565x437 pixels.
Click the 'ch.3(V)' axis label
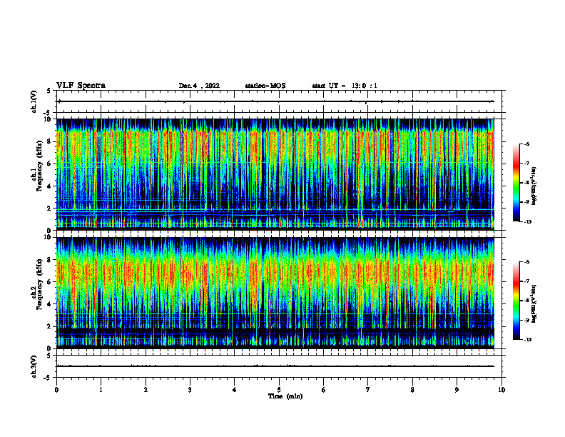pos(34,366)
